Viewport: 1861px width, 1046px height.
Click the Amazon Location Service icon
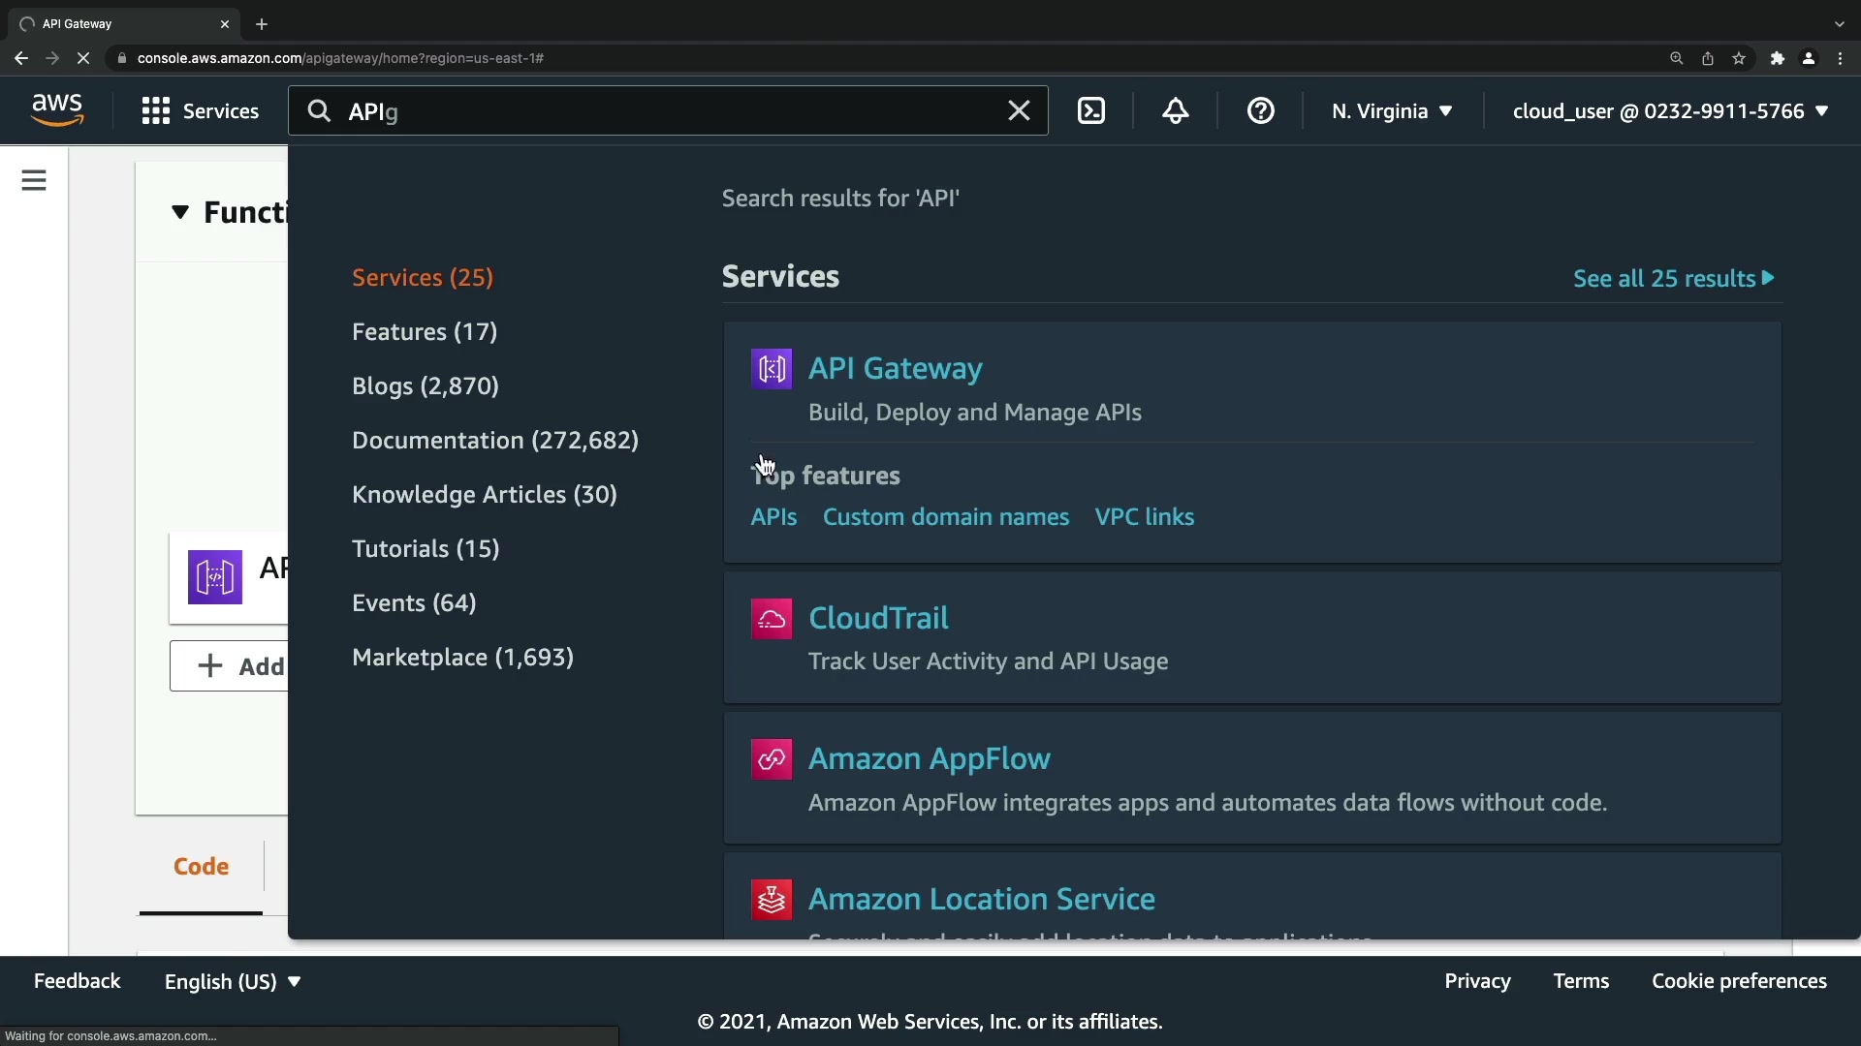(772, 900)
